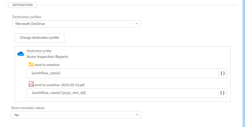Open variable picker for file name field
The width and height of the screenshot is (245, 127).
(x=222, y=93)
